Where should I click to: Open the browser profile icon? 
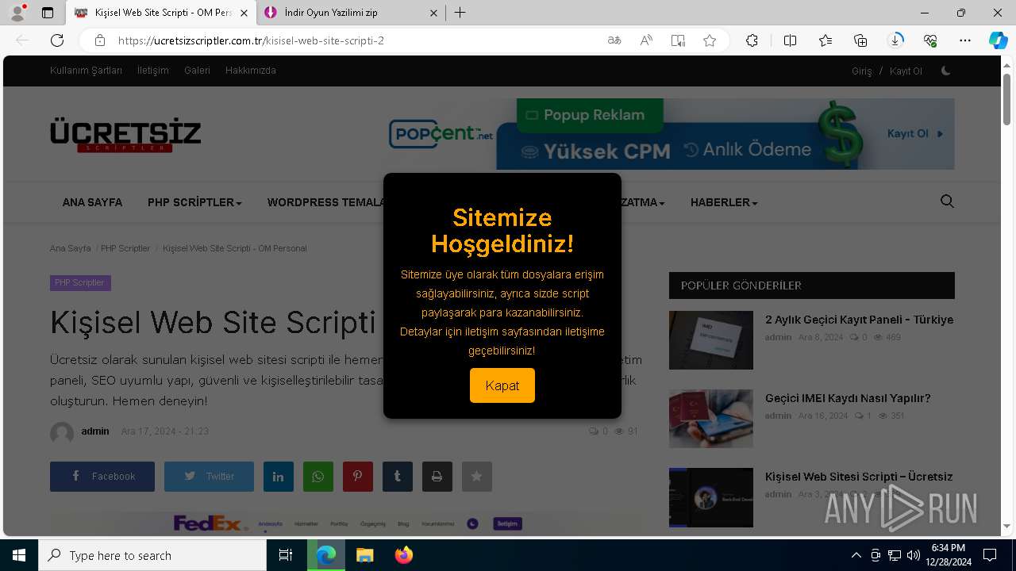tap(17, 13)
